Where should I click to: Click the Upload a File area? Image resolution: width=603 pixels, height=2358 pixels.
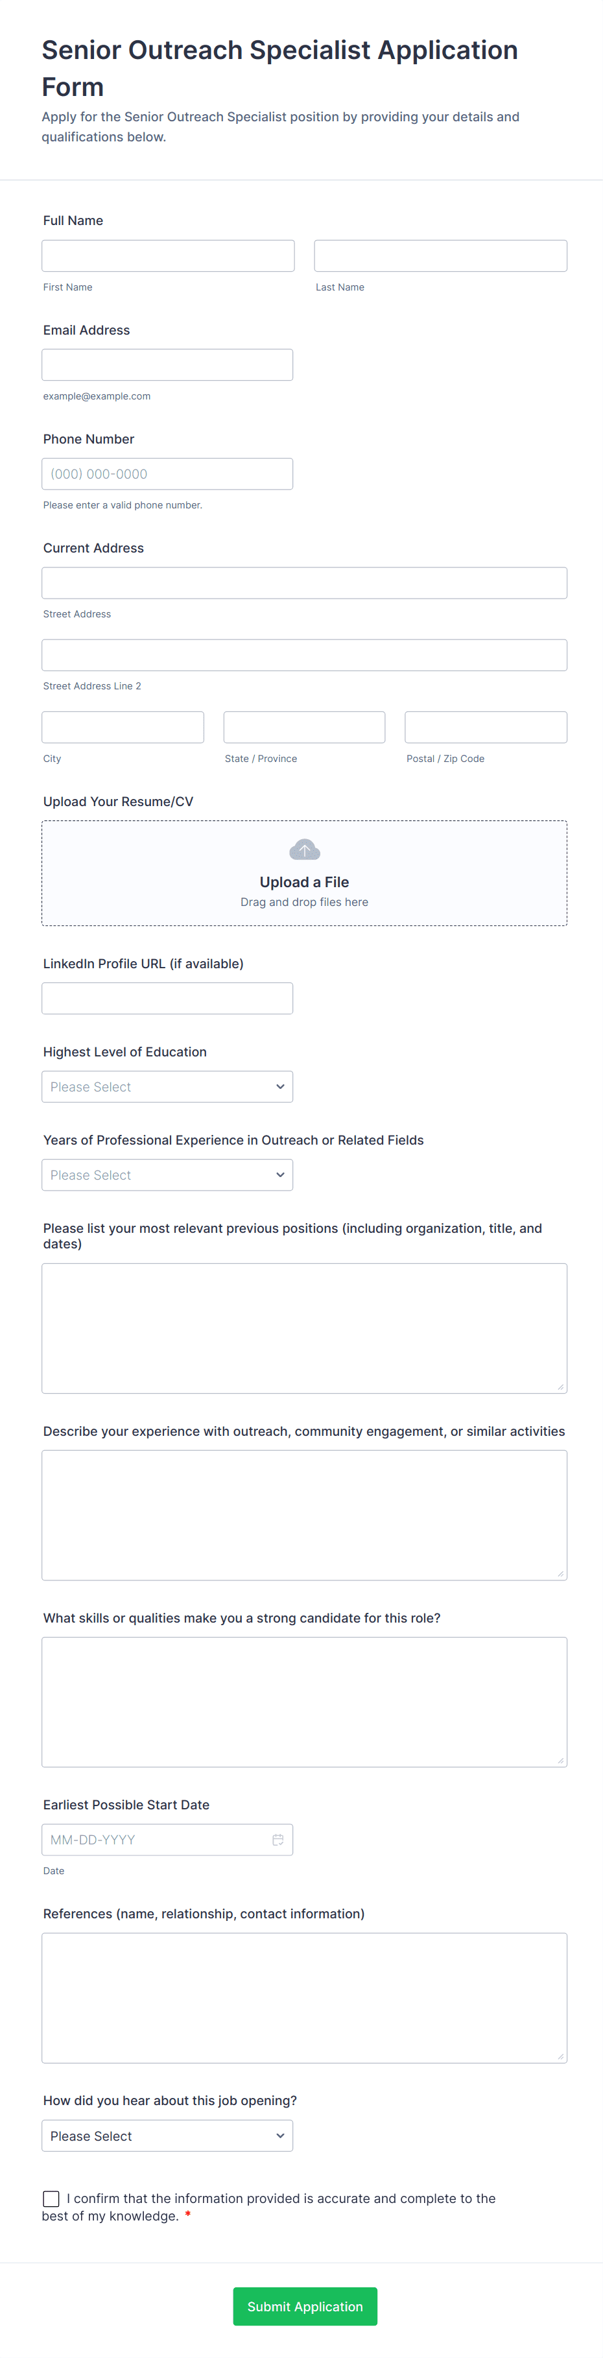coord(304,883)
